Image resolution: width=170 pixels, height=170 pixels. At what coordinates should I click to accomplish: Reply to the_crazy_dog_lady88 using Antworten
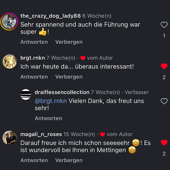click(34, 42)
